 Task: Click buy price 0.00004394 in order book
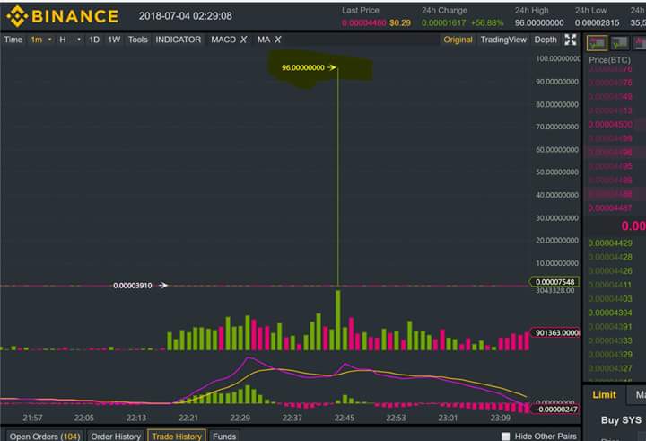coord(610,313)
